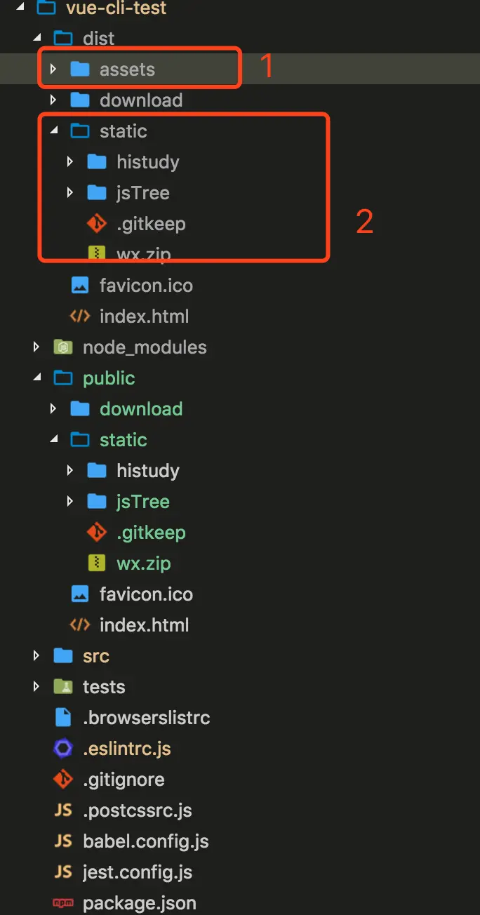Image resolution: width=480 pixels, height=915 pixels.
Task: Click the JS icon beside babel.config.js
Action: 63,841
